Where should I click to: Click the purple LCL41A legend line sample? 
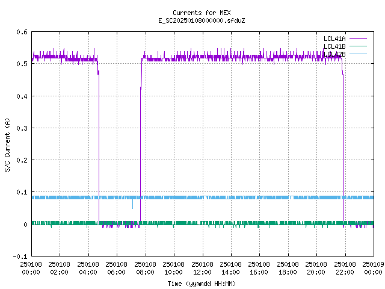pos(358,39)
